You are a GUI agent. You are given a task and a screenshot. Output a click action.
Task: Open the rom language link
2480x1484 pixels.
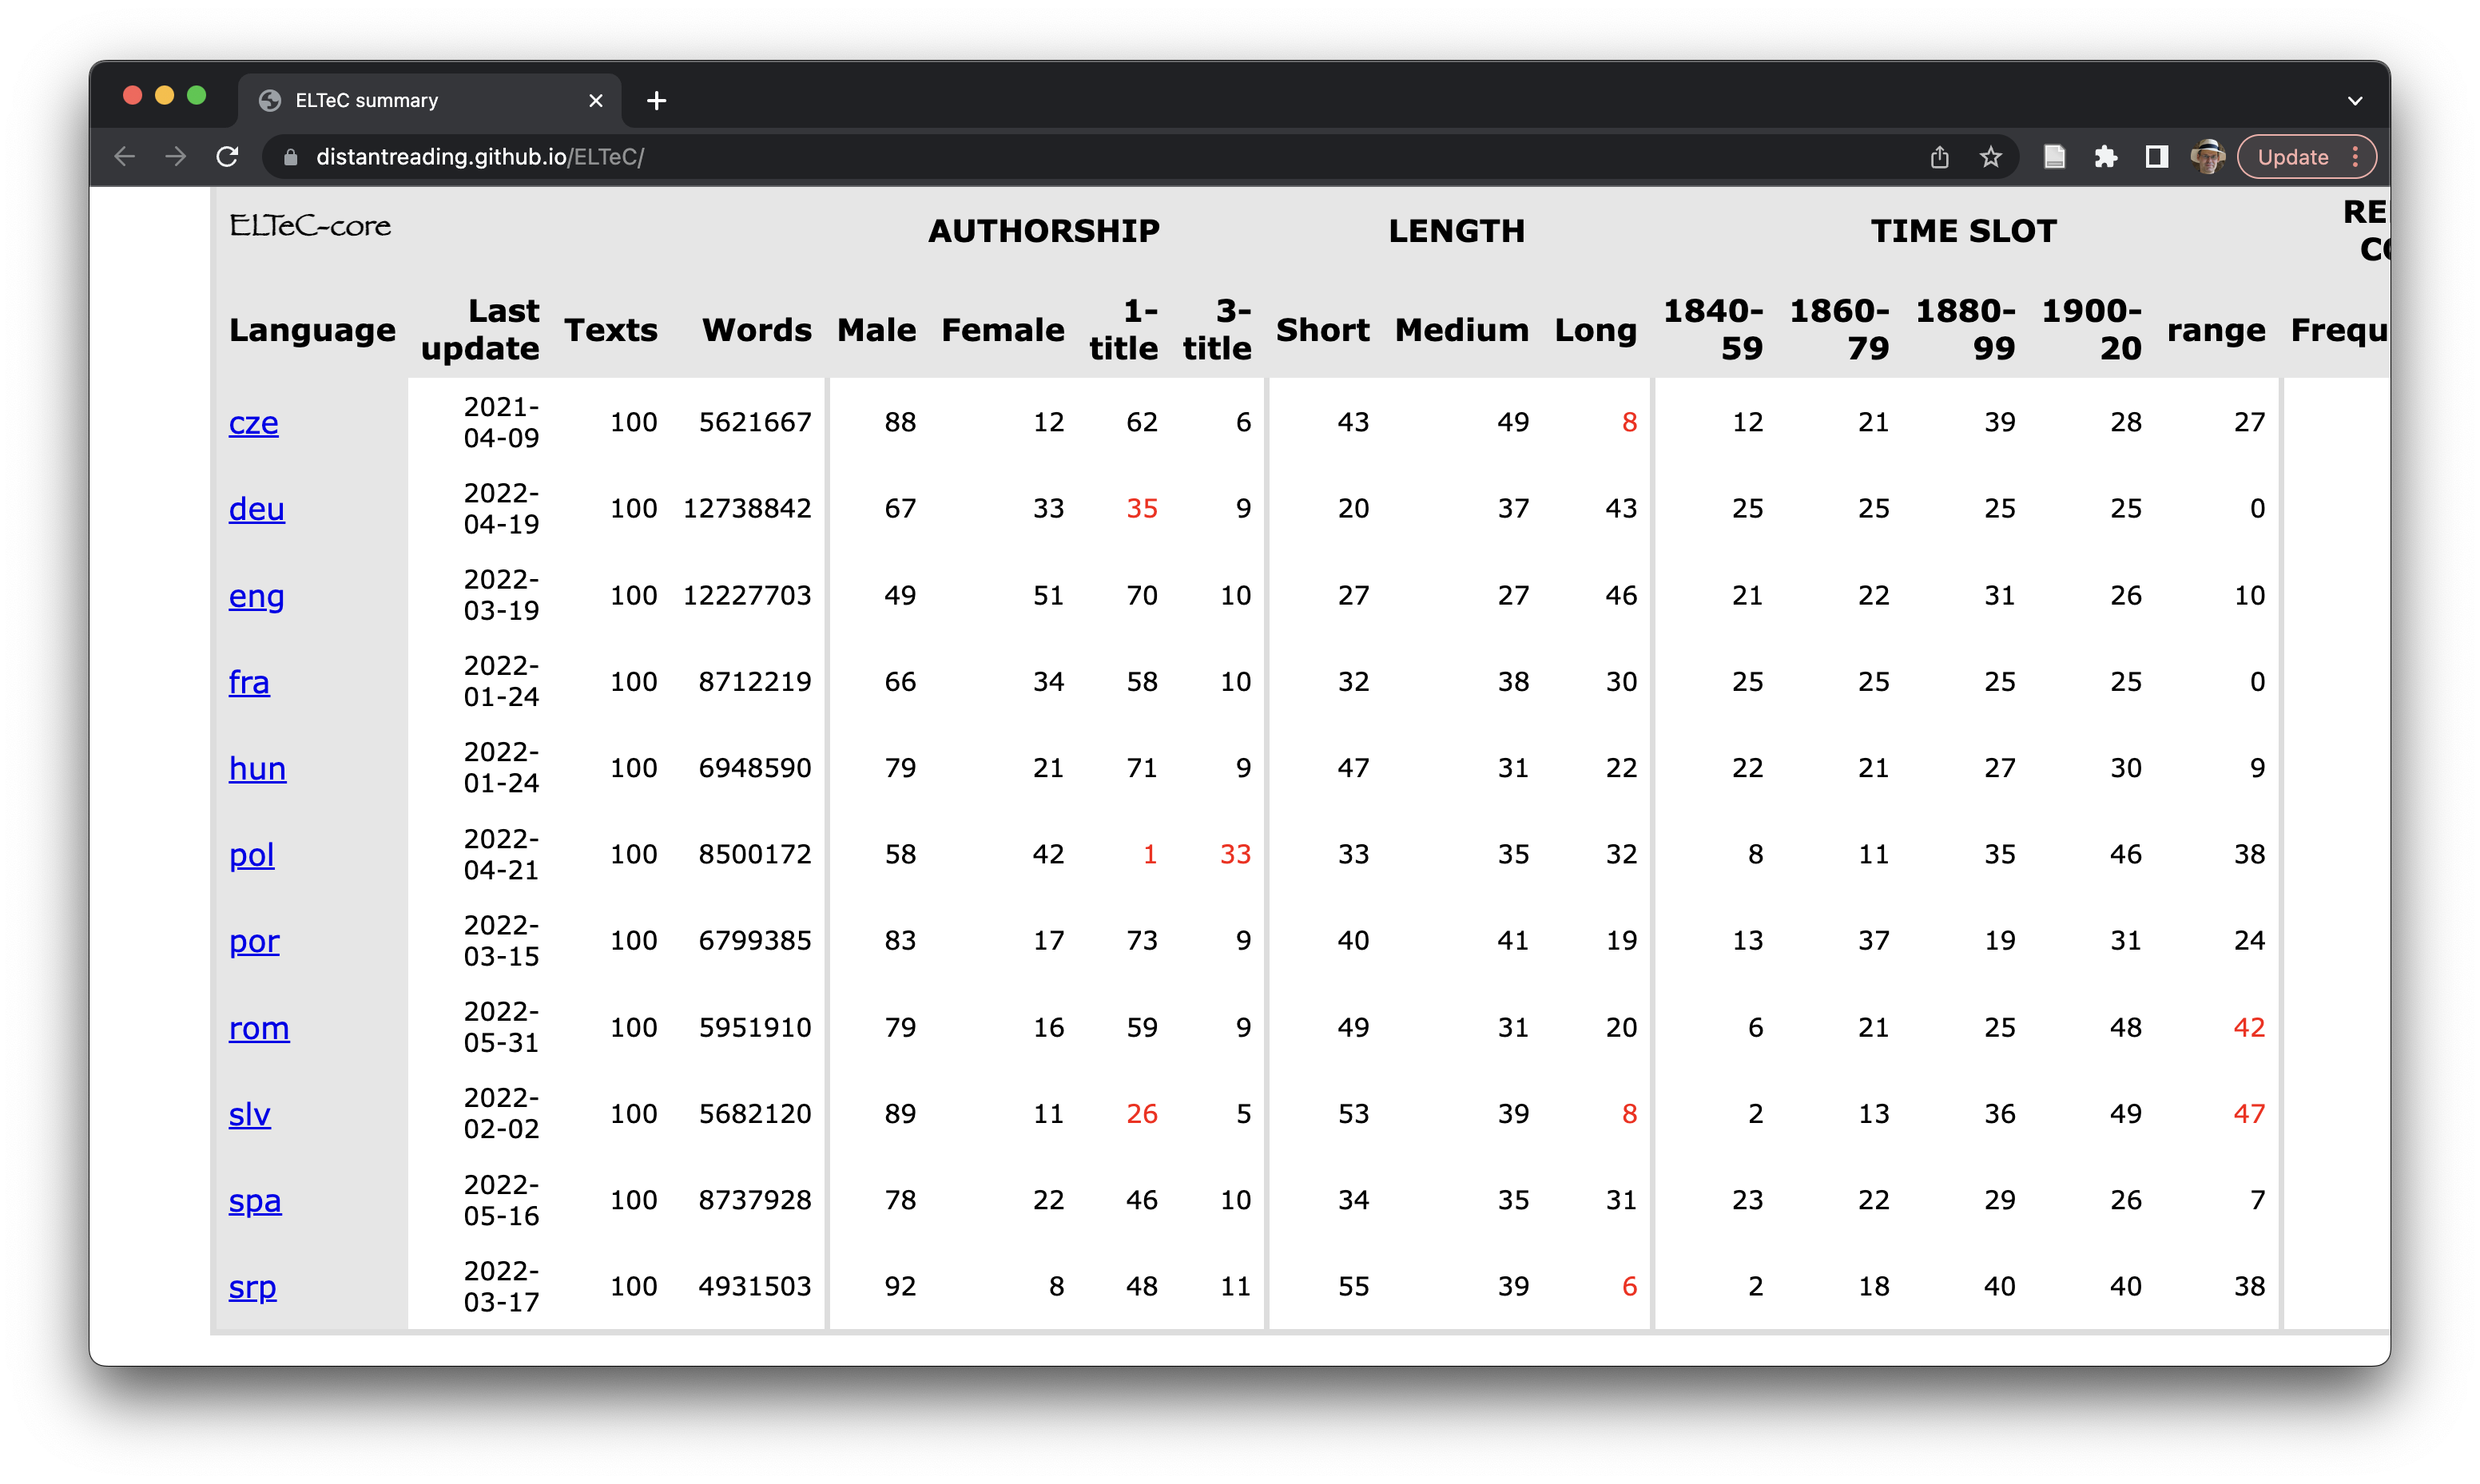click(x=259, y=1028)
